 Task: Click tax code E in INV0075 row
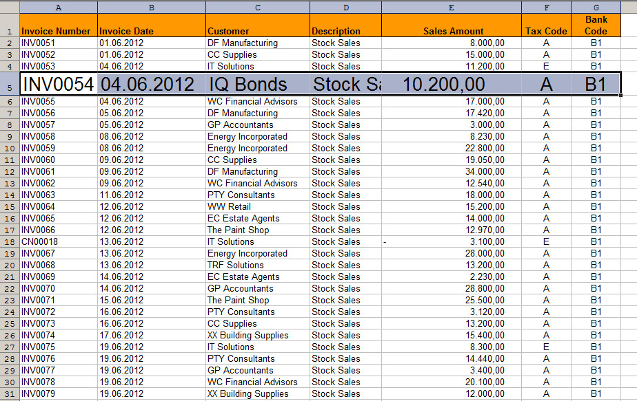547,347
